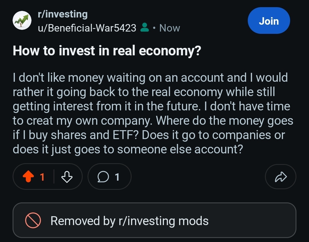
Task: Upvote the post with the orange arrow
Action: (28, 177)
